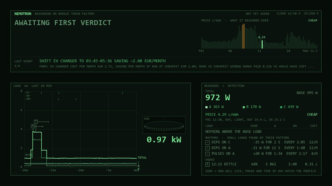
Task: Click the ON column header
Action: [295, 126]
